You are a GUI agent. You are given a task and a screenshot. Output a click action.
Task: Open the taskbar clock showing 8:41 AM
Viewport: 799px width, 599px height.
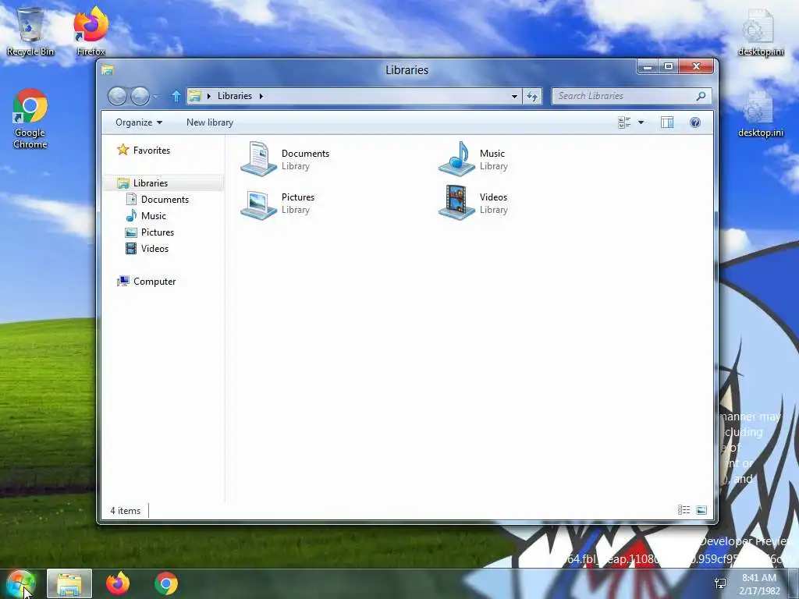pyautogui.click(x=759, y=584)
